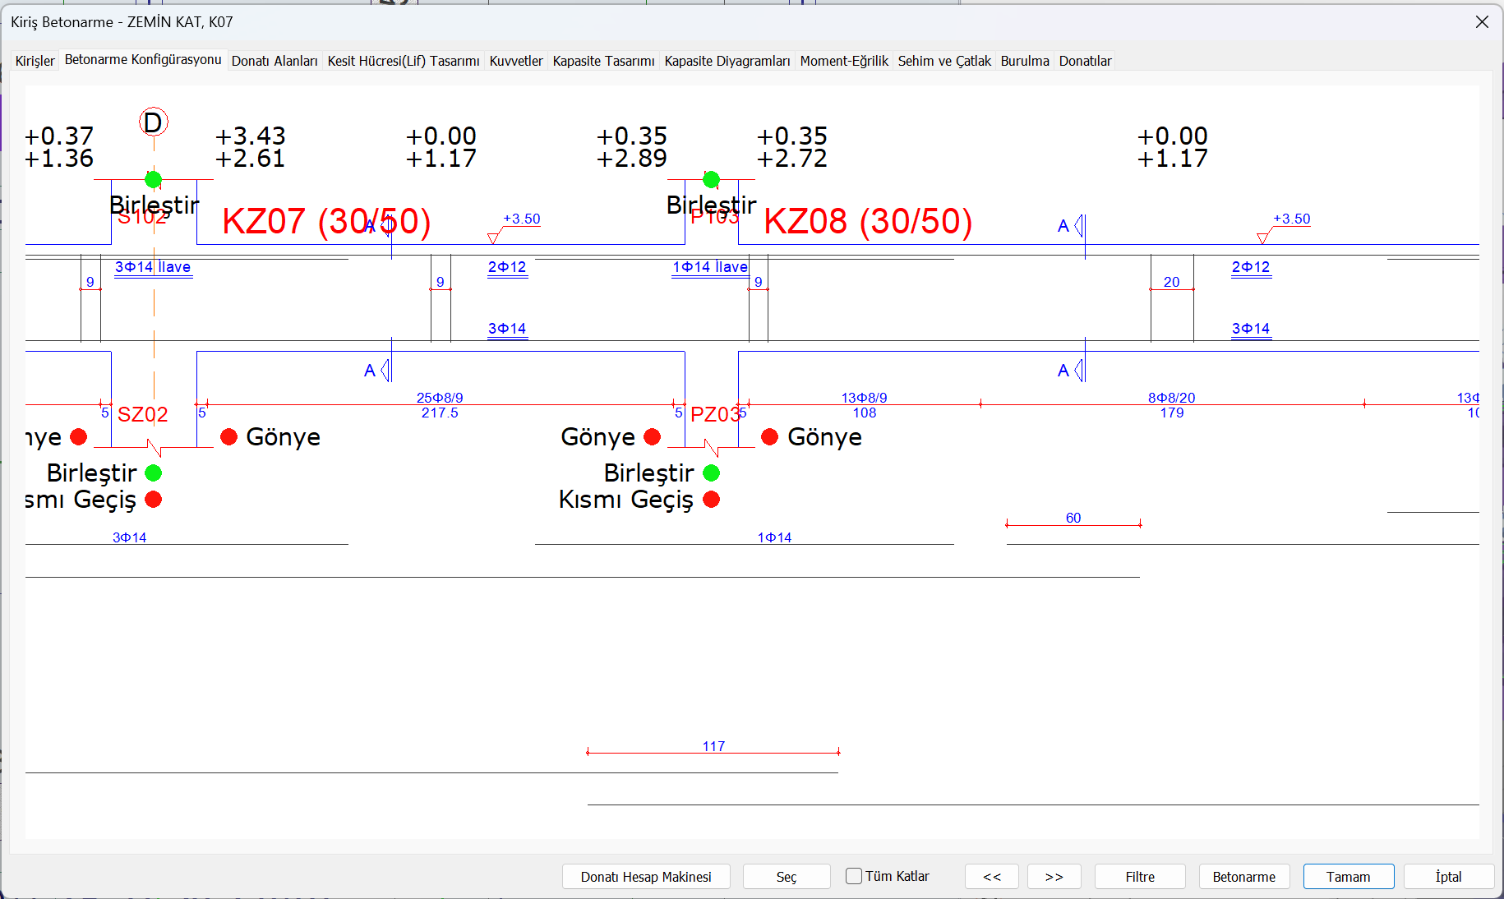The image size is (1504, 899).
Task: Toggle red Gönye dot left of PZ03
Action: [x=653, y=437]
